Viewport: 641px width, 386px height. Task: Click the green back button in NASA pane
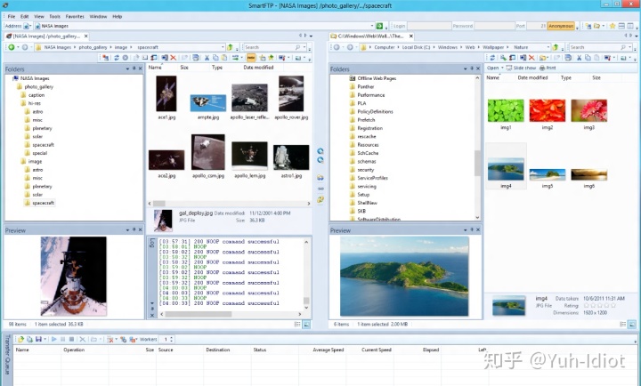click(12, 47)
